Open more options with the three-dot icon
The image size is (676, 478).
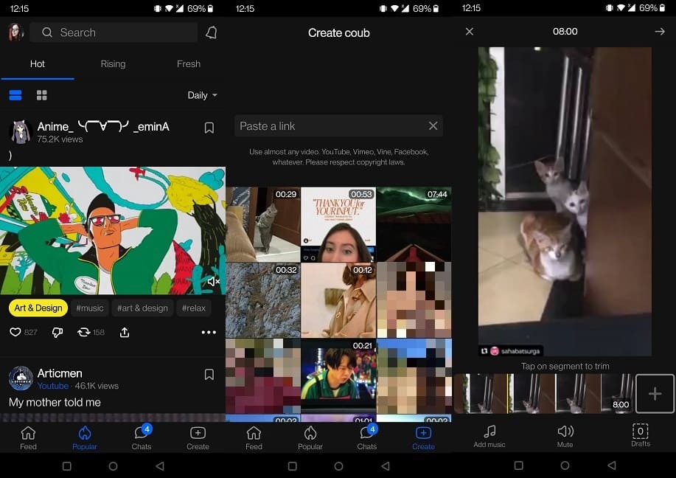click(x=209, y=332)
